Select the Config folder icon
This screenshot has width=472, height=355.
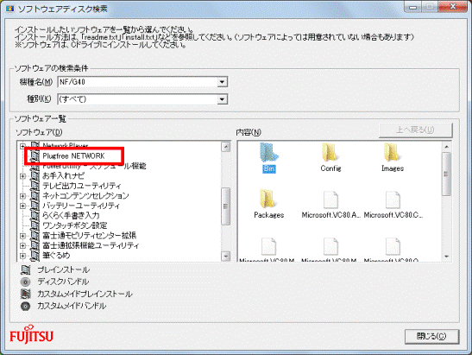click(x=330, y=153)
